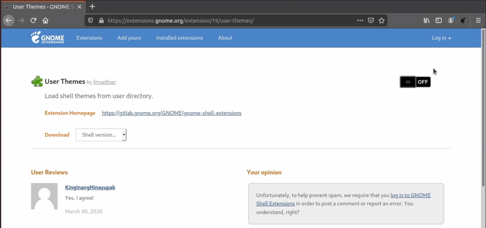Go to Add yours page
Image resolution: width=486 pixels, height=228 pixels.
coord(129,38)
